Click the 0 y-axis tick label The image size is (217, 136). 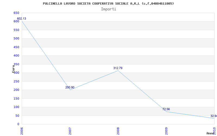pos(18,124)
